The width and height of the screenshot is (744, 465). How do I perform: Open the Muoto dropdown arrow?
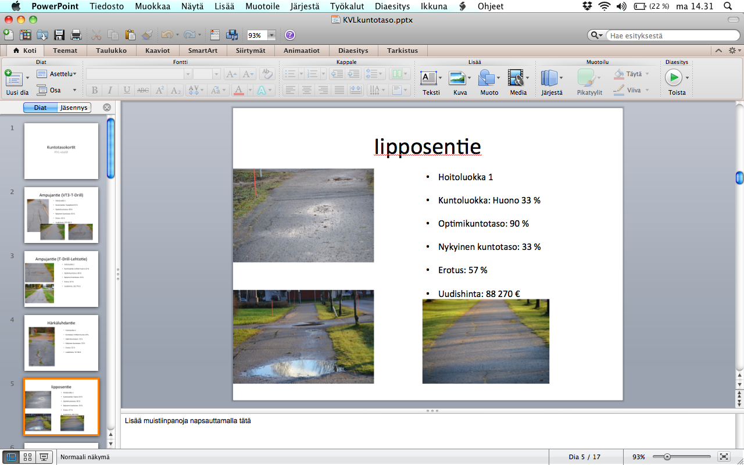(x=499, y=77)
